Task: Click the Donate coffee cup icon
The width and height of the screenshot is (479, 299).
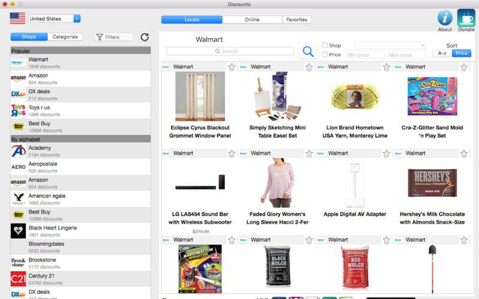Action: (x=466, y=18)
